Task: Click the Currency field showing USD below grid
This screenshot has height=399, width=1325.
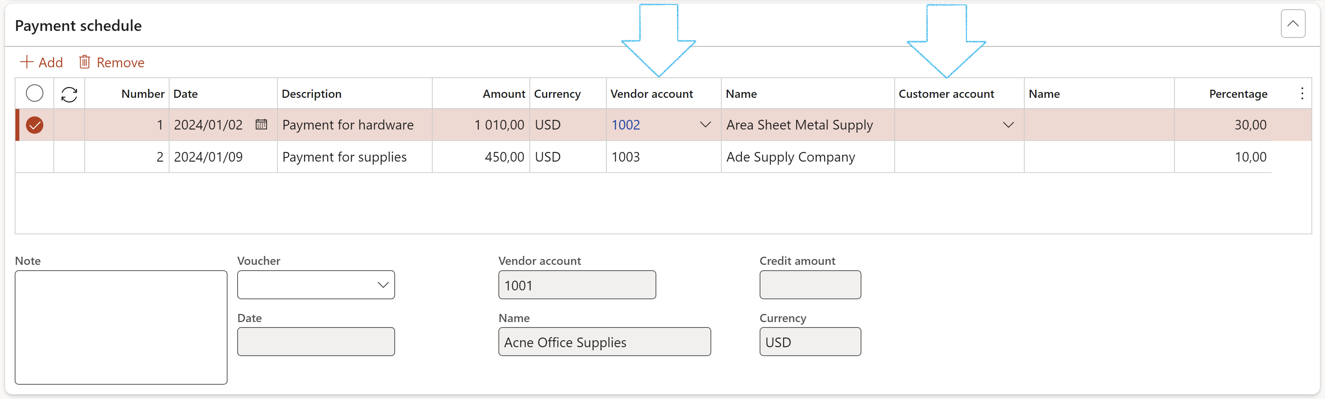Action: (x=810, y=342)
